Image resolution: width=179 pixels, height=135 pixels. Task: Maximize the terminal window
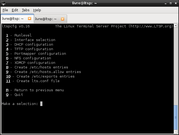point(171,3)
